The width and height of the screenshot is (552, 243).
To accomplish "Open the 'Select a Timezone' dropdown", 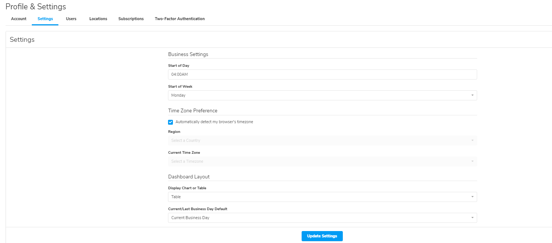I will (x=318, y=161).
